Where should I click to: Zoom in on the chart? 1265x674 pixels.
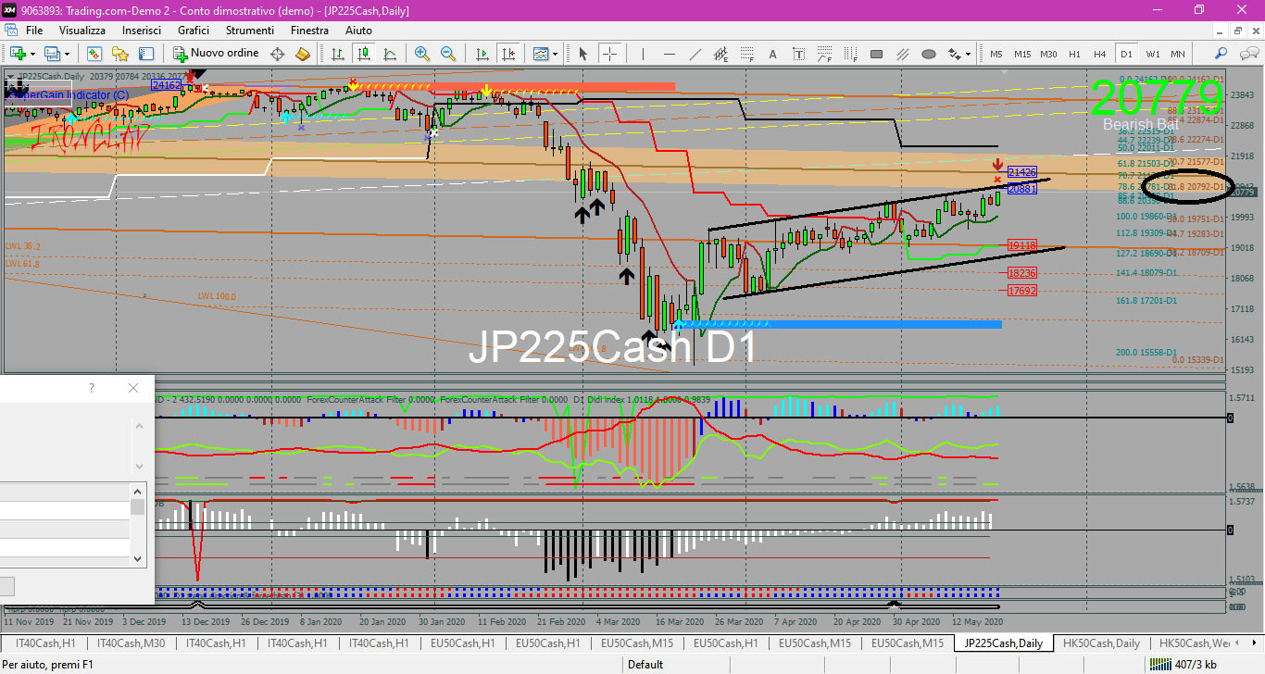point(422,54)
